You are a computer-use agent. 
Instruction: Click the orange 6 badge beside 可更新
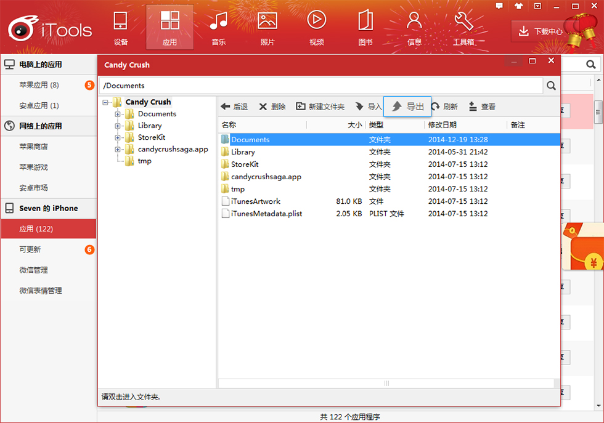pyautogui.click(x=89, y=249)
